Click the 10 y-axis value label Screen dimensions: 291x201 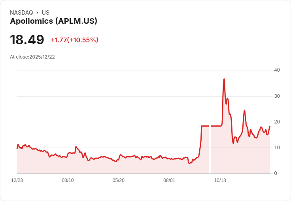[277, 148]
